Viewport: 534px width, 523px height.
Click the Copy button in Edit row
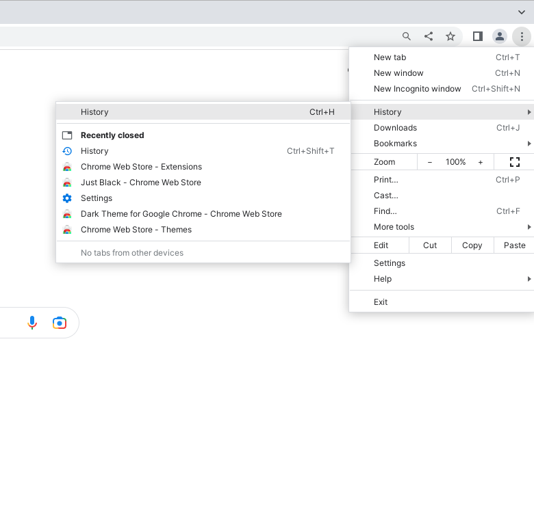(472, 245)
